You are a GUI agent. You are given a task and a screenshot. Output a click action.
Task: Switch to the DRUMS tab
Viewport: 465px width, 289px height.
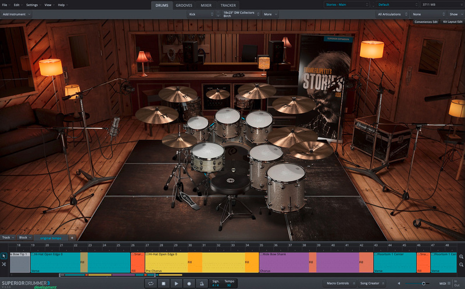click(x=162, y=5)
